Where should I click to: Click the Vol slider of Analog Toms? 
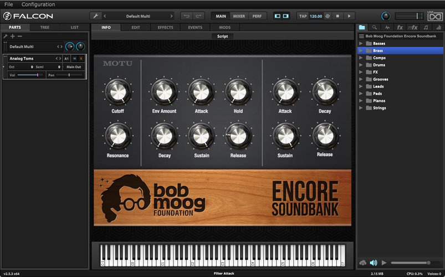(x=30, y=75)
